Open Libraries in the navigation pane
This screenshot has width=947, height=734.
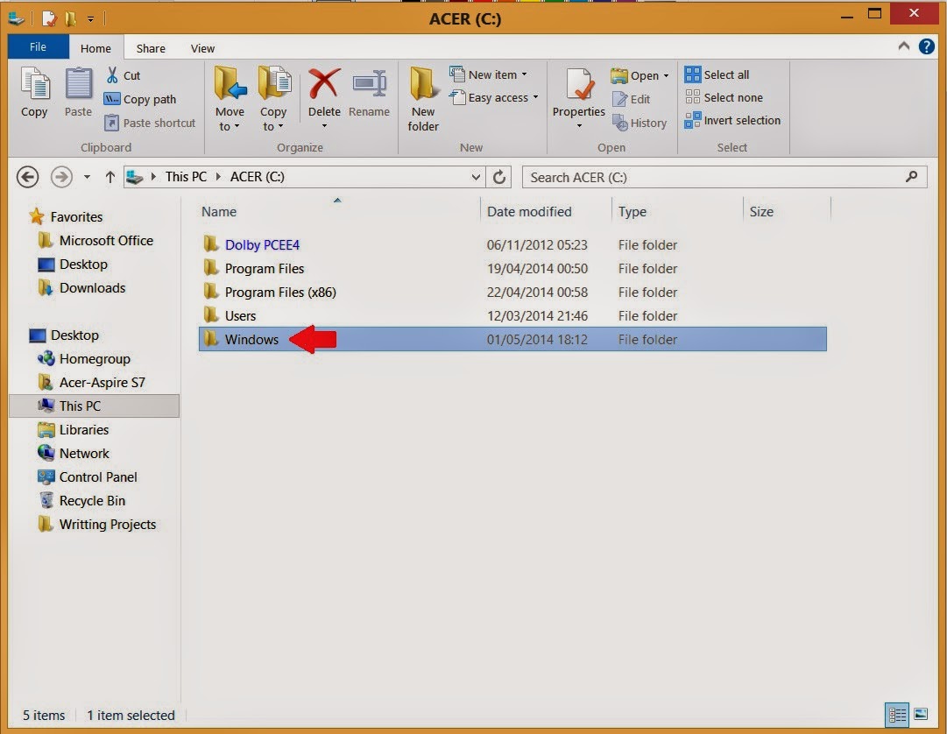click(x=73, y=429)
